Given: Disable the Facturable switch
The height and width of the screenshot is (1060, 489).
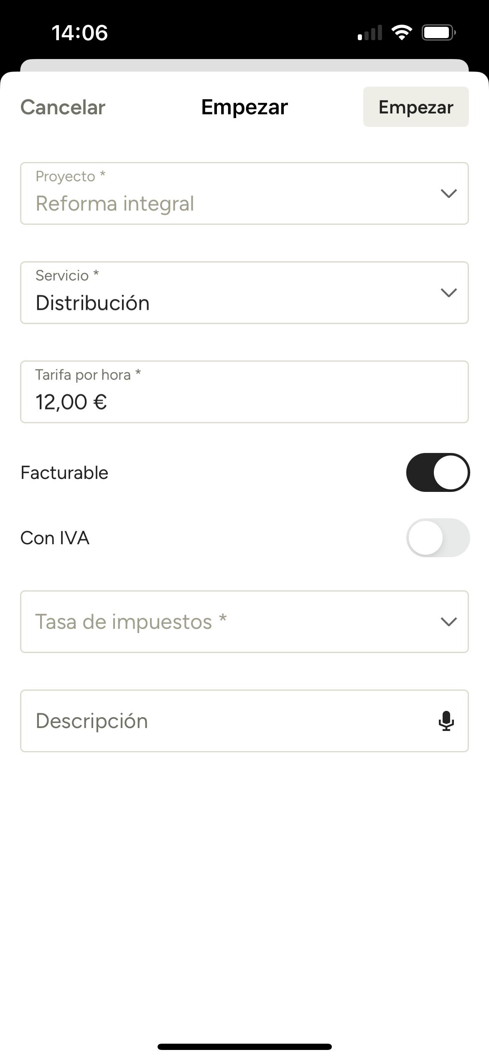Looking at the screenshot, I should point(438,472).
